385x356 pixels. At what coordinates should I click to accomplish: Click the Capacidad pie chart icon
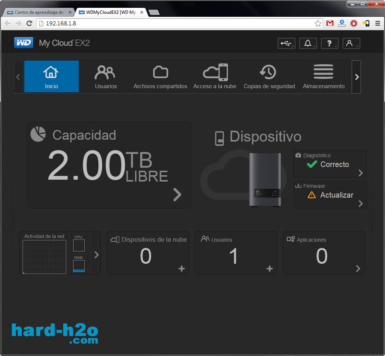(38, 134)
